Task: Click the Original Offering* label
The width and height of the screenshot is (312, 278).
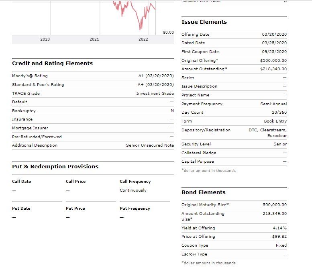Action: pyautogui.click(x=200, y=61)
